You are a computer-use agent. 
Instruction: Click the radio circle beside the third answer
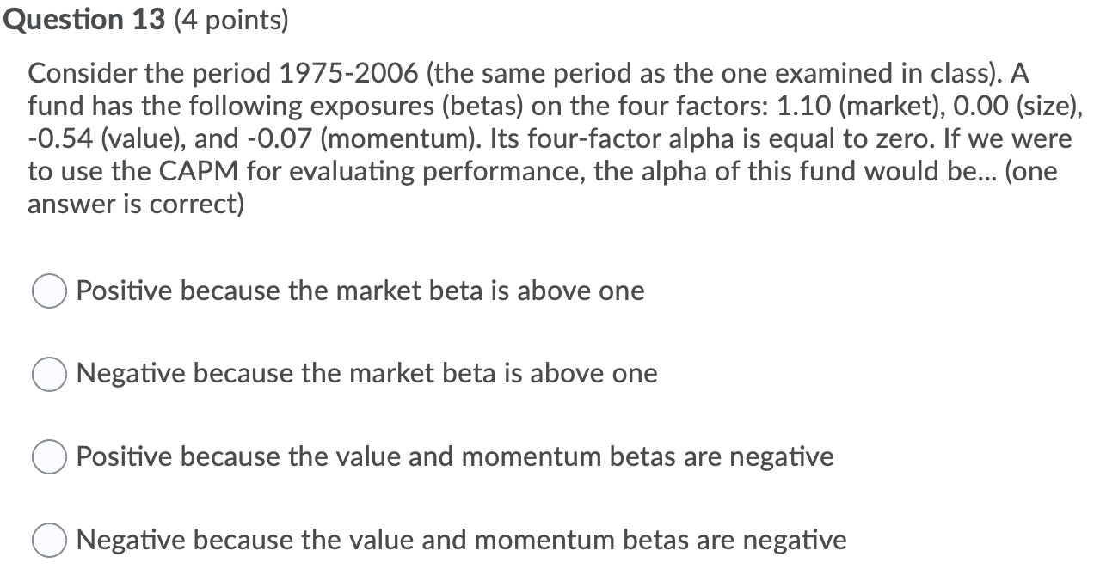[x=49, y=457]
